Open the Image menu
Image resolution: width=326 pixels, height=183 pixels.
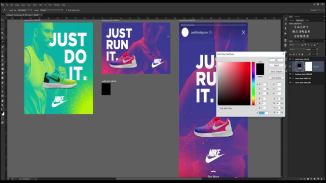click(17, 5)
